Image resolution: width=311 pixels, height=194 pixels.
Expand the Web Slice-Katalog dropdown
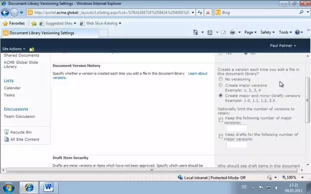click(x=120, y=23)
